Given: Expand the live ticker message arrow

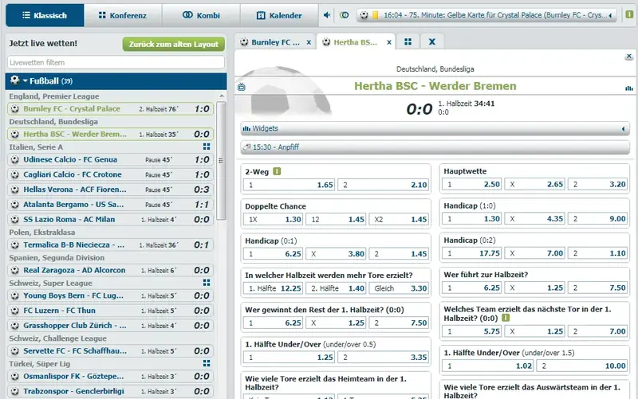Looking at the screenshot, I should coord(610,15).
